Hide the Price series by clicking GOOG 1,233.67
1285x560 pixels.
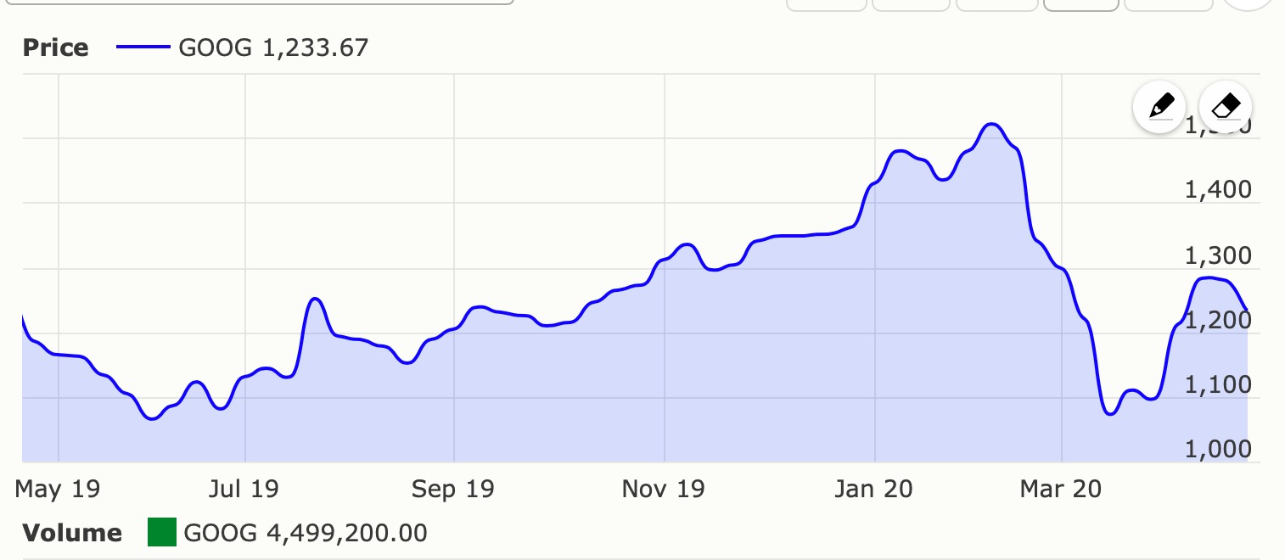[272, 48]
